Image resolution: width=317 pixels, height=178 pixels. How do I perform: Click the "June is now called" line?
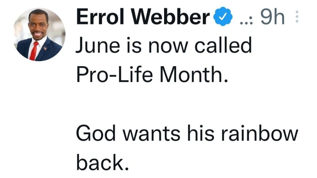click(163, 46)
